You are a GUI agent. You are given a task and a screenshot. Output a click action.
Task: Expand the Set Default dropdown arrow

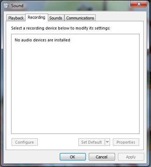pos(107,142)
